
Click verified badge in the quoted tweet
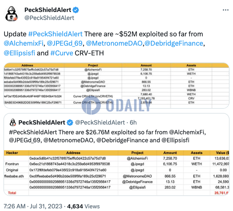coord(70,122)
